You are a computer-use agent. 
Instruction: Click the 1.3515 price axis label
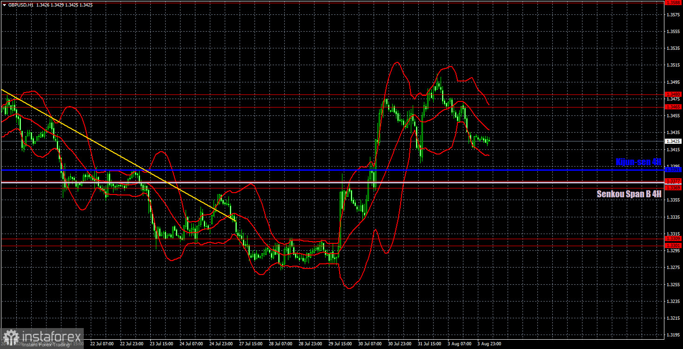[673, 66]
